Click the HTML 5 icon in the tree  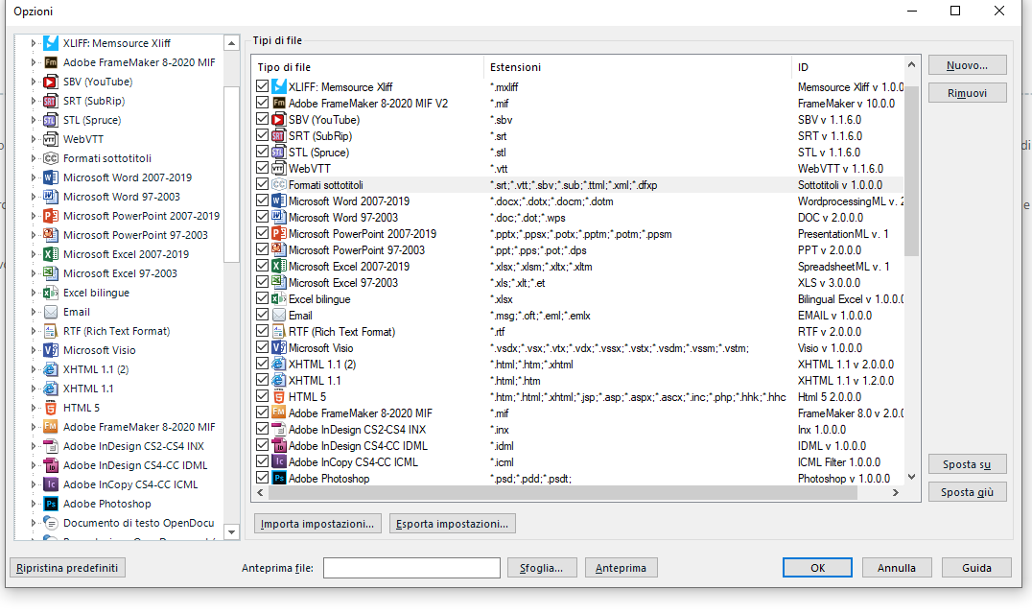point(51,408)
